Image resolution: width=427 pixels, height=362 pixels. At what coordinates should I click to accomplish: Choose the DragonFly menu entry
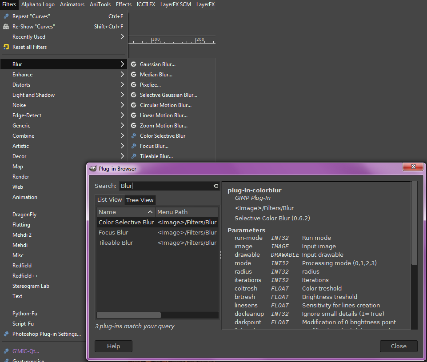pyautogui.click(x=24, y=215)
